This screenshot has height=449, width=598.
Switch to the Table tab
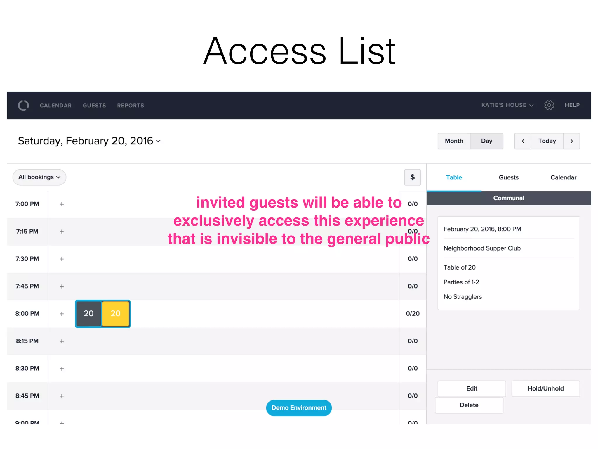[454, 177]
